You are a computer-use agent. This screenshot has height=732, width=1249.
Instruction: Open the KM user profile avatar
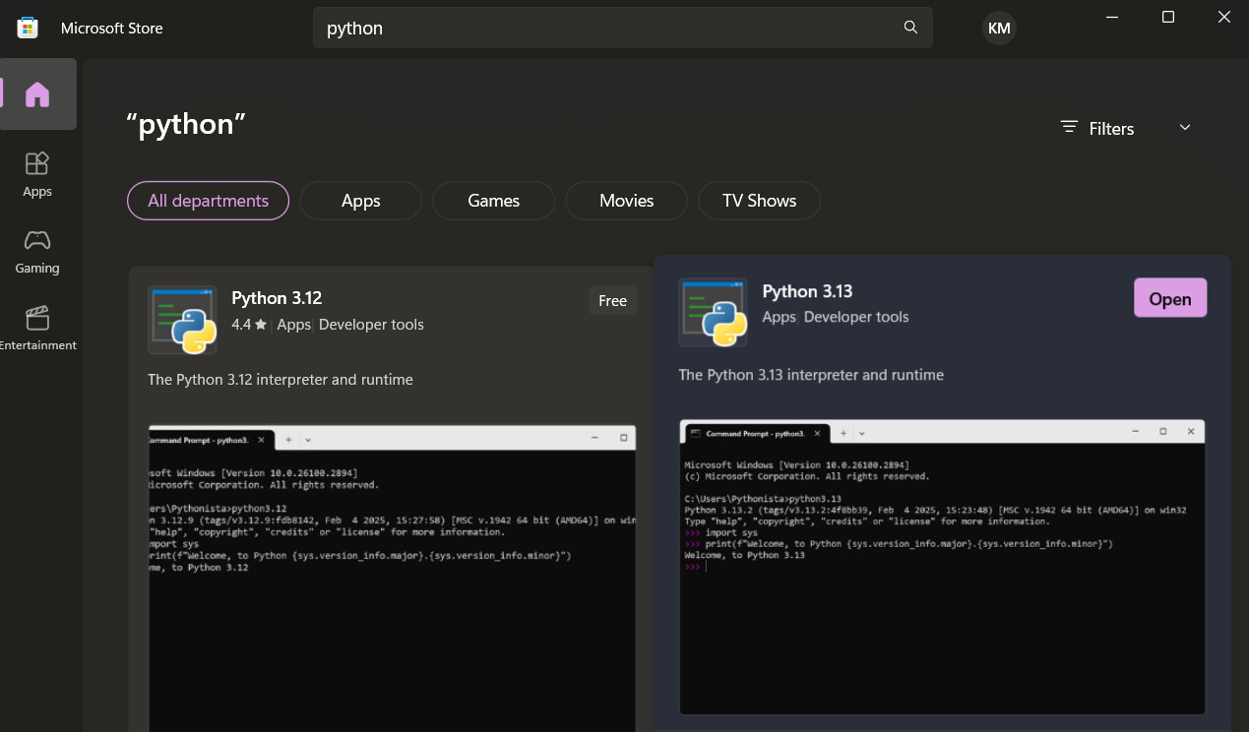click(999, 28)
